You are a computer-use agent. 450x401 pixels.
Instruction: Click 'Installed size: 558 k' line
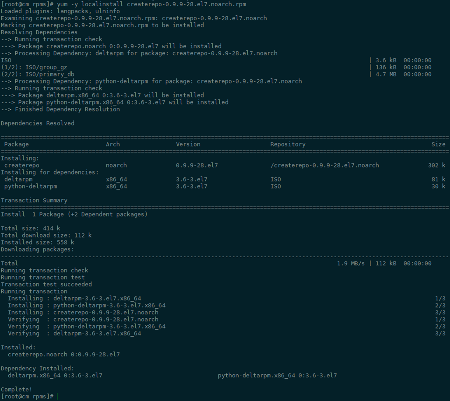[x=37, y=243]
